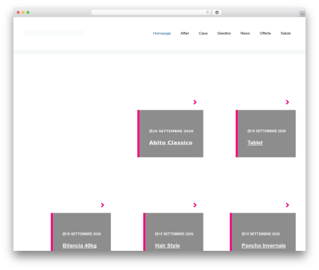Click the pink arrow above Hair Style

pos(195,205)
